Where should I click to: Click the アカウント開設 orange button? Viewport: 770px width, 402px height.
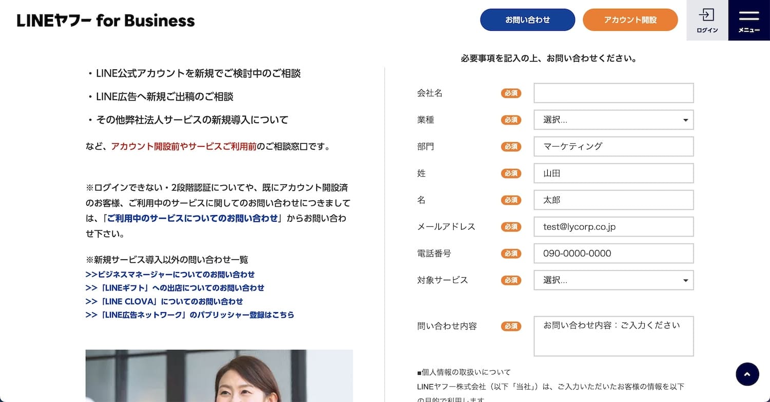(x=630, y=20)
